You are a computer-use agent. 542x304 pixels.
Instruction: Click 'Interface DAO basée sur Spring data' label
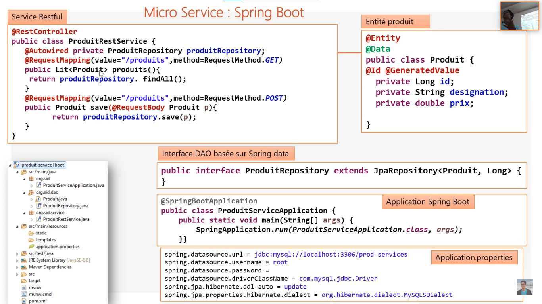coord(226,154)
